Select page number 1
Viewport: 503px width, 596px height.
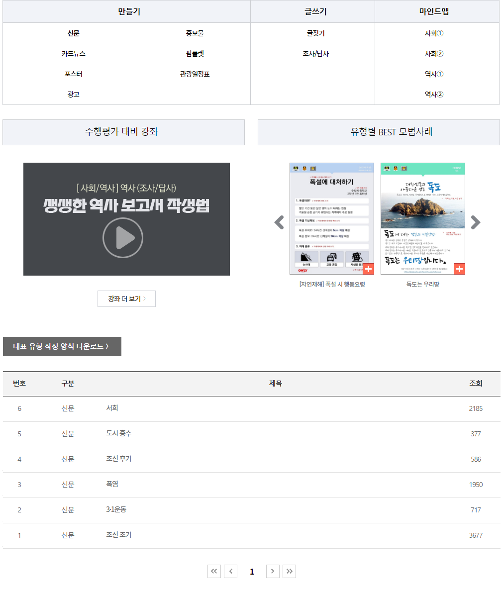coord(252,572)
